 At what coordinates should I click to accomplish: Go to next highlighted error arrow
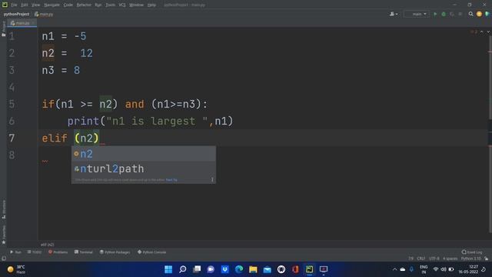tap(488, 32)
